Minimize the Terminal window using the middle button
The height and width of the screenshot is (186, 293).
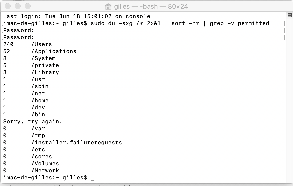click(18, 6)
